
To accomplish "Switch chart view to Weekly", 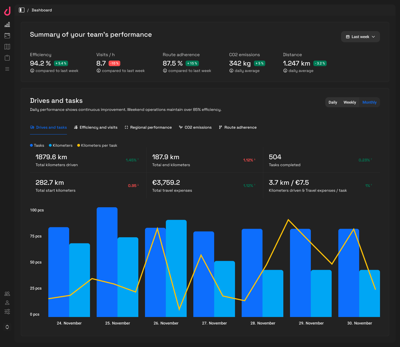I will pos(349,102).
